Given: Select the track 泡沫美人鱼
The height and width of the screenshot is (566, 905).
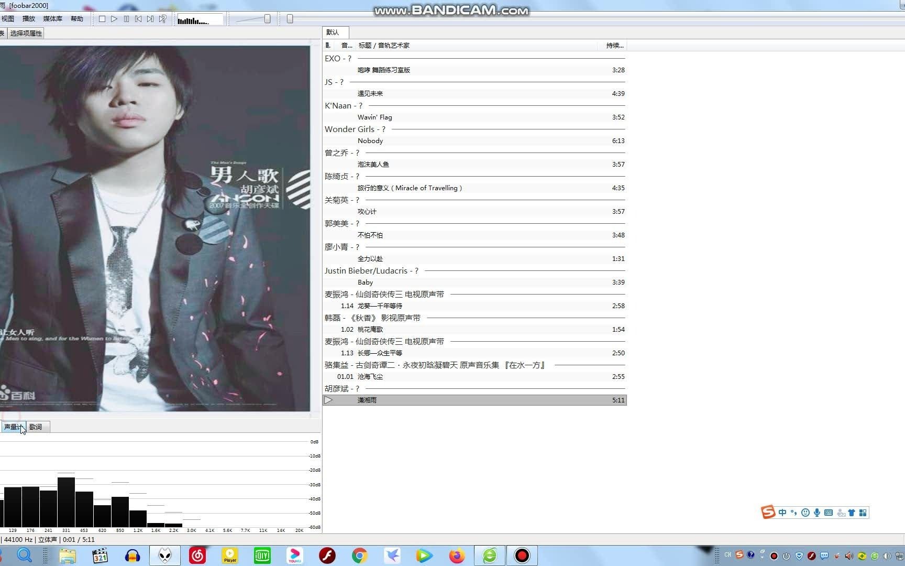Looking at the screenshot, I should 474,164.
